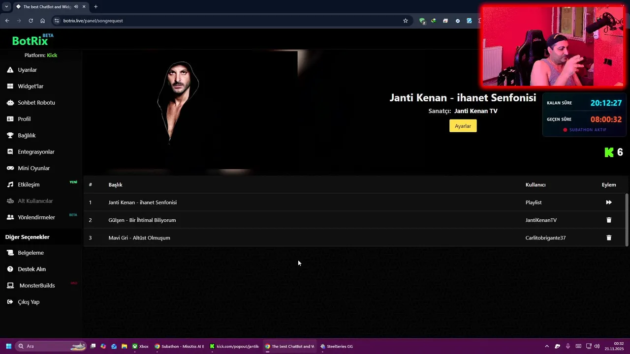Open Xbox from the taskbar
Image resolution: width=630 pixels, height=354 pixels.
140,346
